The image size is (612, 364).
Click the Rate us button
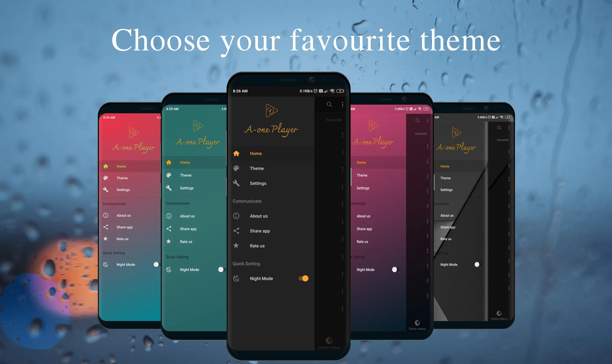[257, 246]
